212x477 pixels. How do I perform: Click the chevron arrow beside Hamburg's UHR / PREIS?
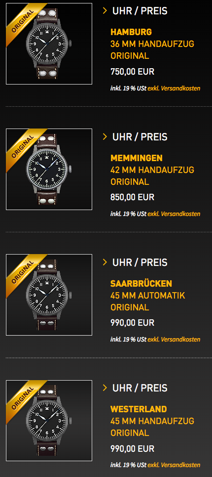(105, 11)
